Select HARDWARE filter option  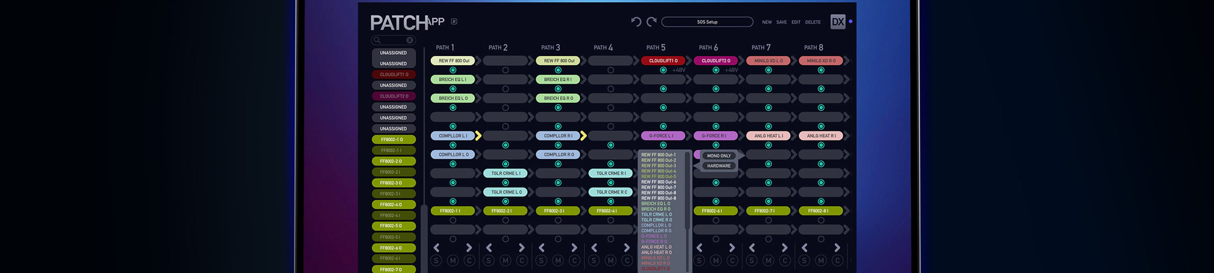tap(719, 166)
